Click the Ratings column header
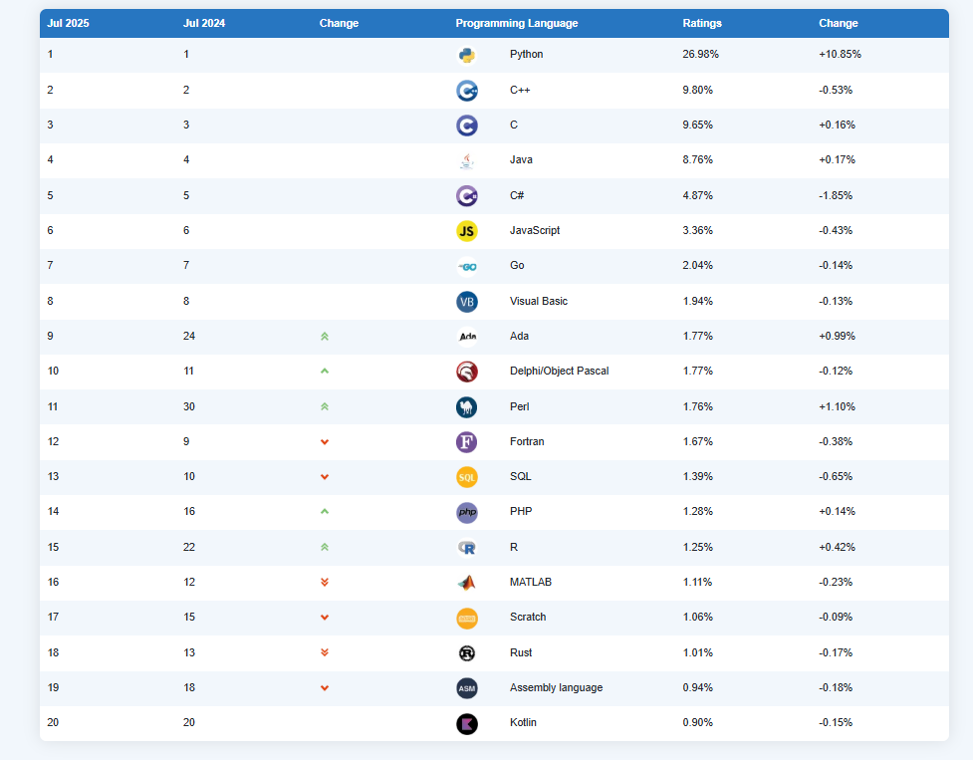This screenshot has width=973, height=760. click(x=702, y=23)
